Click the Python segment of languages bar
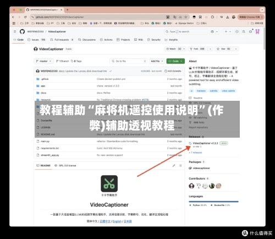Viewport: 275px width, 239px height. 213,202
